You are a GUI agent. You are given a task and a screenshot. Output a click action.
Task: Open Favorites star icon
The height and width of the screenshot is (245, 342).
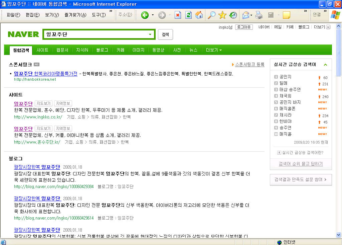point(222,15)
